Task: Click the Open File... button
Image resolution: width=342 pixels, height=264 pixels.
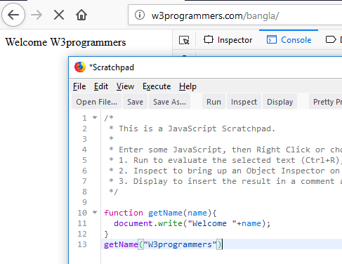Action: tap(96, 102)
